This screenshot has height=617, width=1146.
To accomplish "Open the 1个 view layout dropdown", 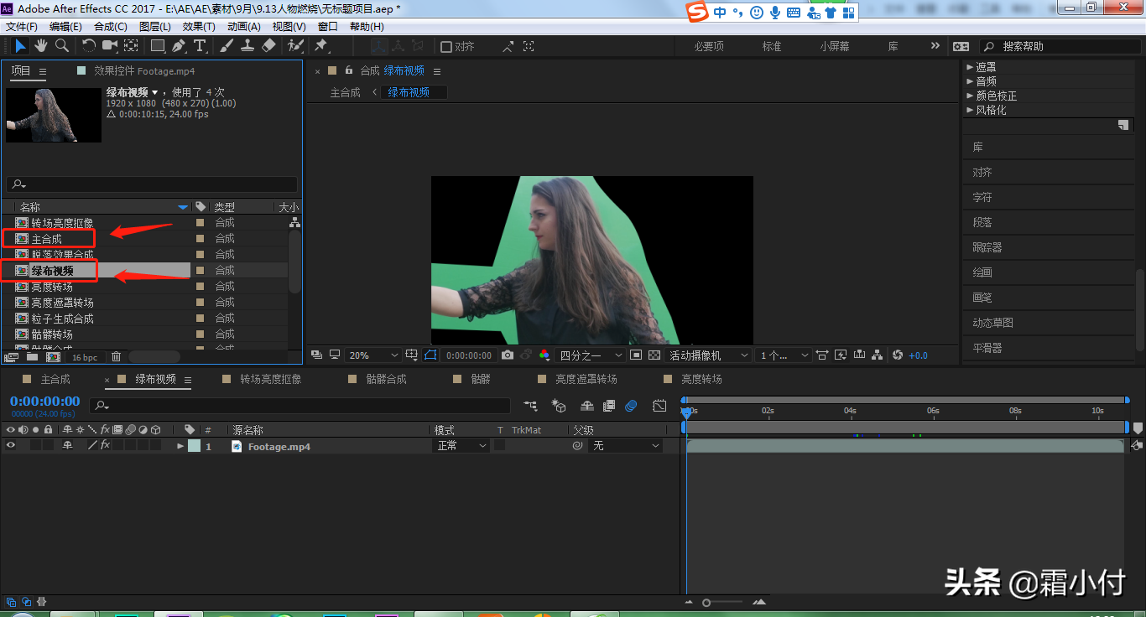I will coord(784,355).
